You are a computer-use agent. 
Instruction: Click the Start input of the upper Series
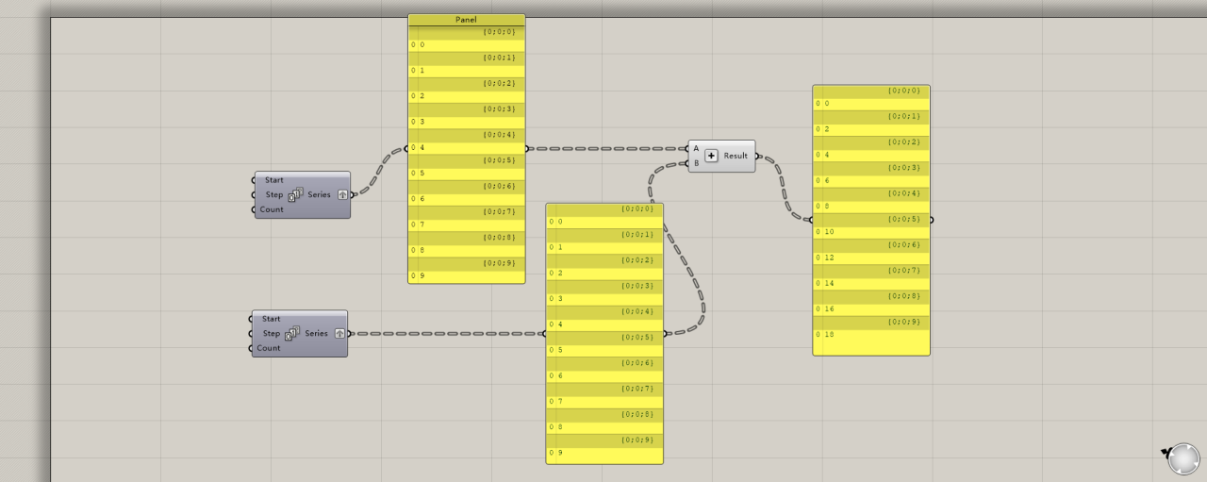point(273,180)
